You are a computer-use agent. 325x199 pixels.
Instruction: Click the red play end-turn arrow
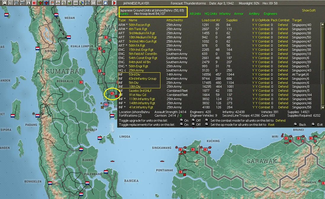[114, 3]
